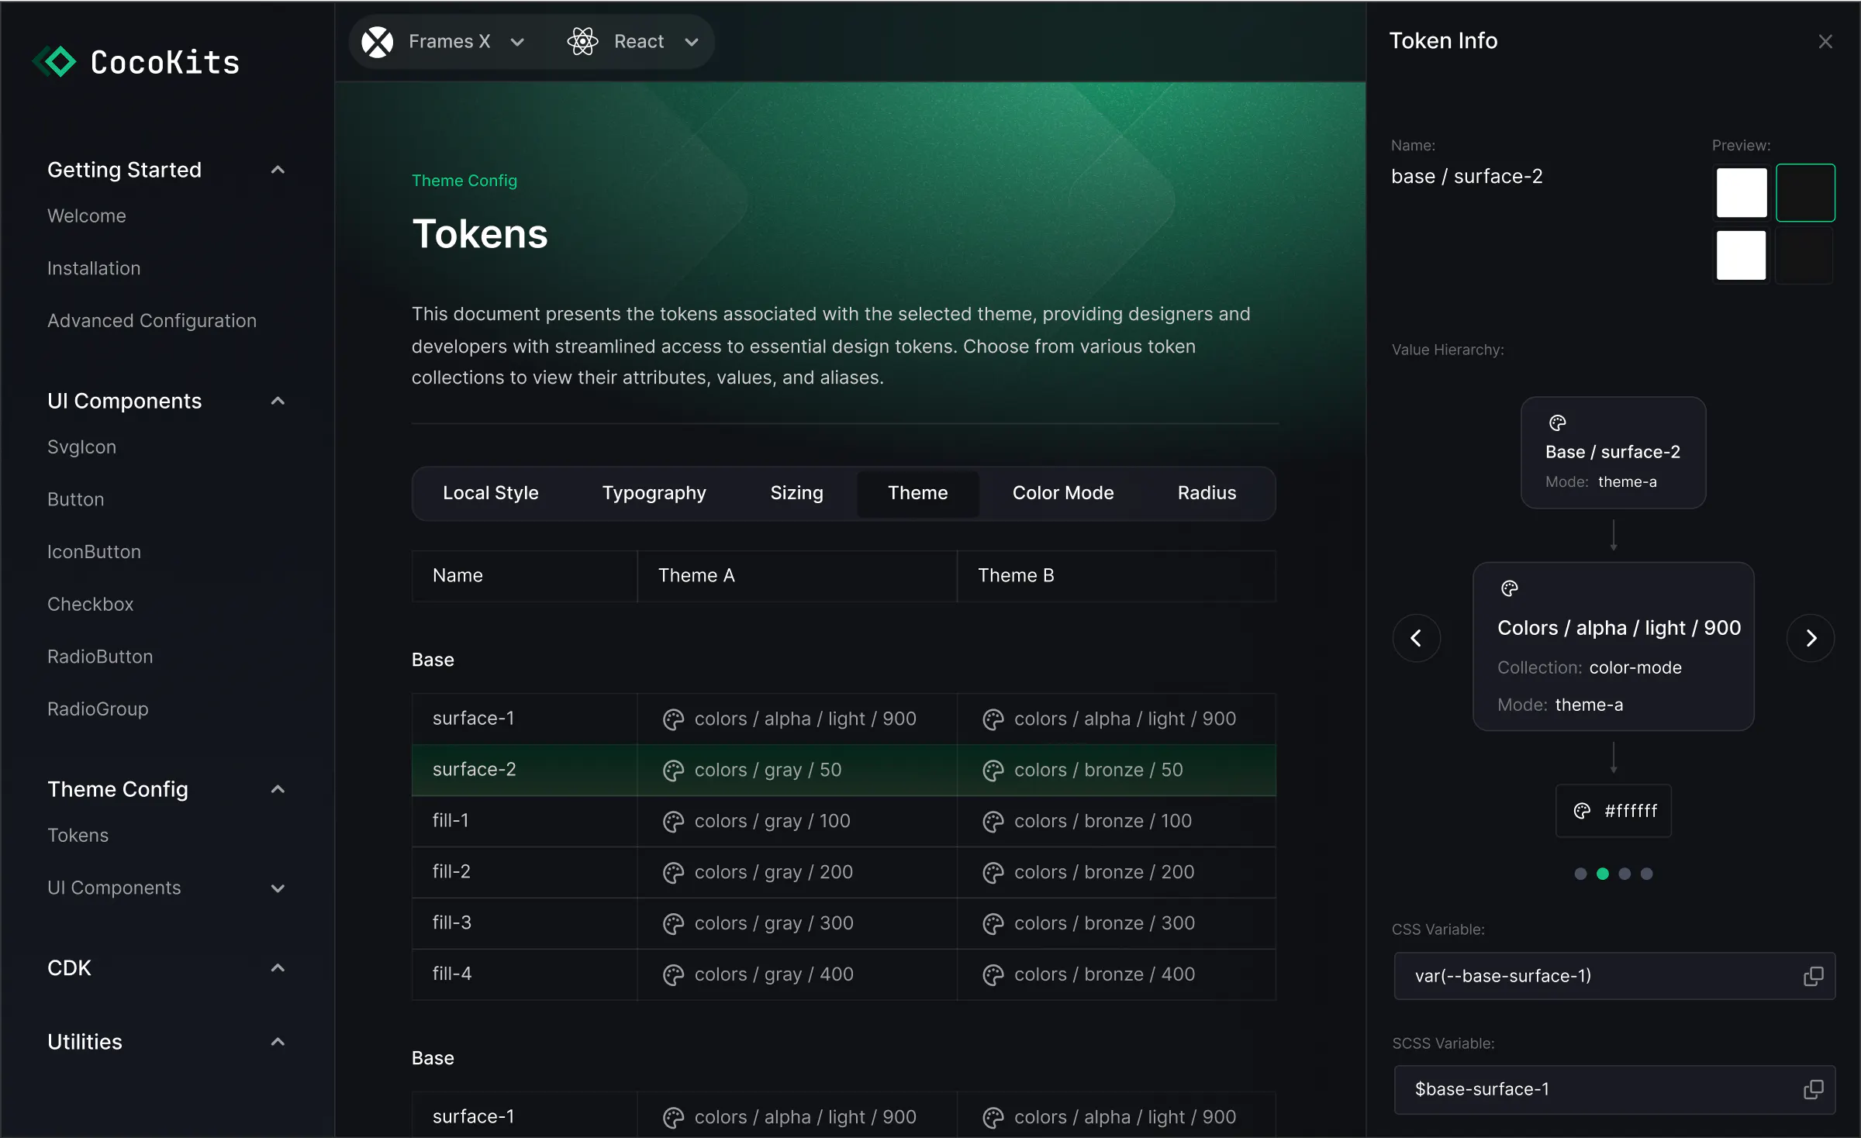This screenshot has width=1861, height=1138.
Task: Select the green-outlined dark preview swatch
Action: [x=1805, y=193]
